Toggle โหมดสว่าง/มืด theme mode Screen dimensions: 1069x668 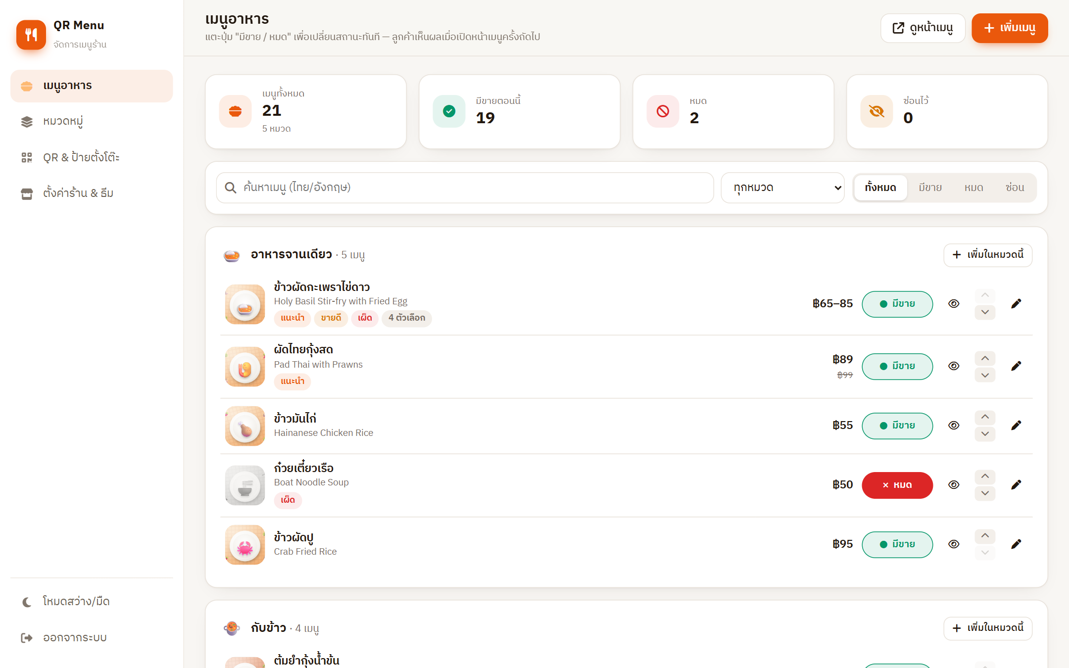92,602
